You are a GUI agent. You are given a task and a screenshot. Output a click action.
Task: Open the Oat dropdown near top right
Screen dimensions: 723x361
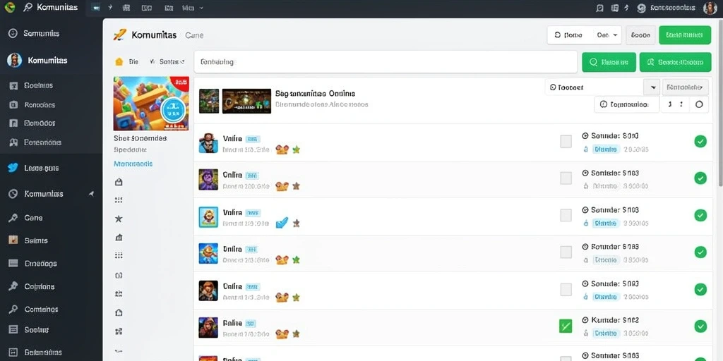click(607, 35)
